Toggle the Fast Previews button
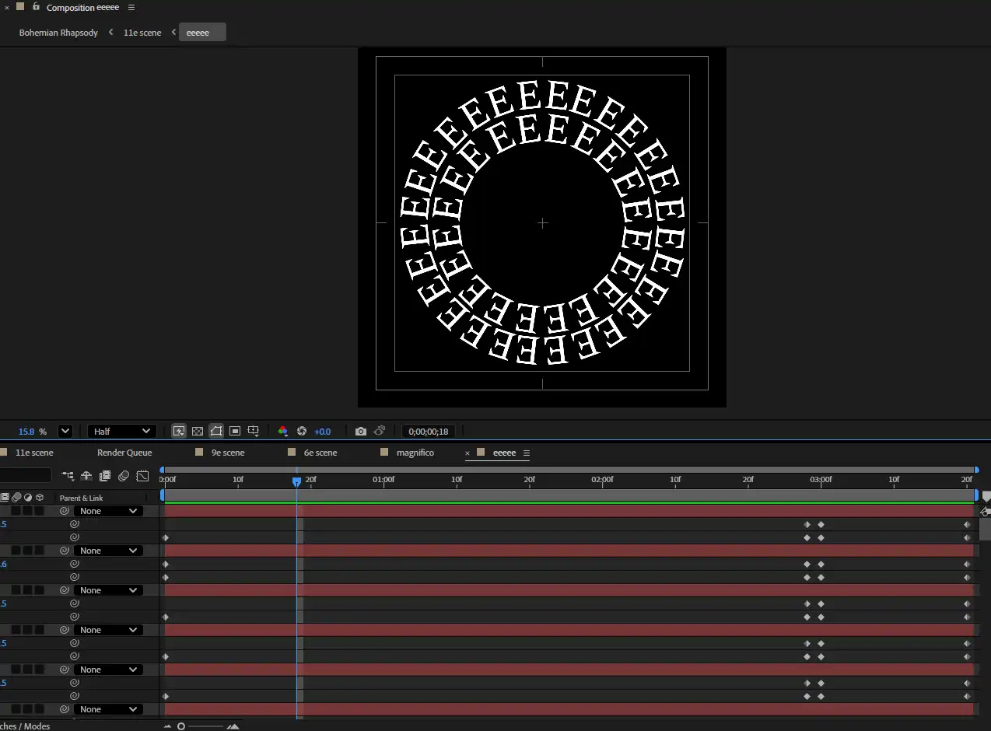 click(x=179, y=431)
